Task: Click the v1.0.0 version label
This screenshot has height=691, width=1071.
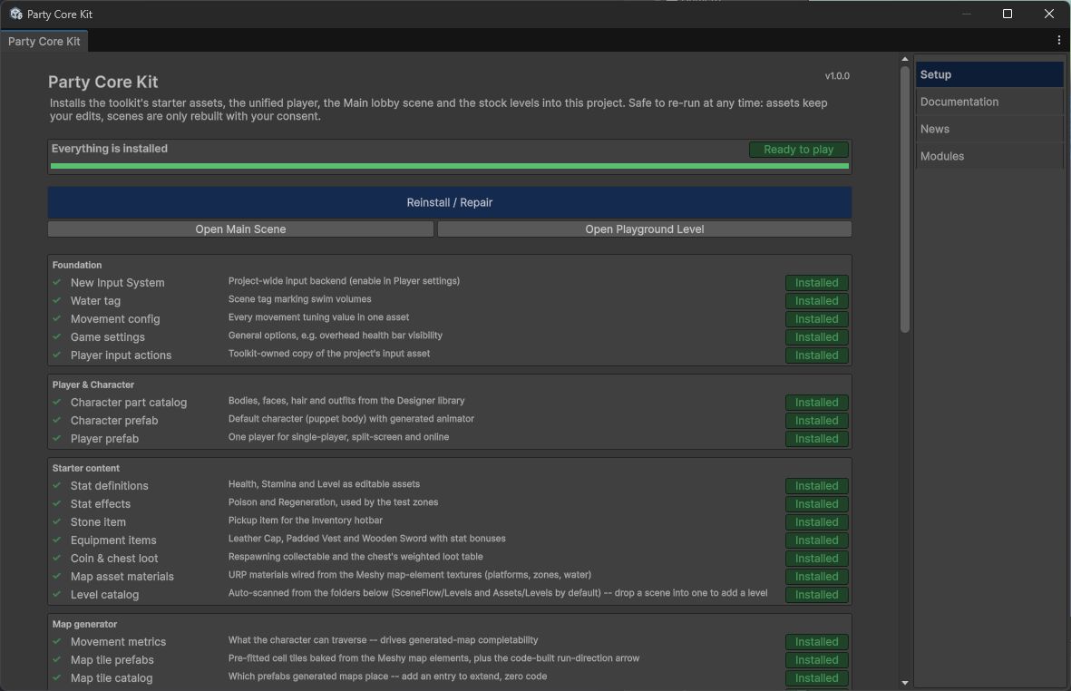Action: 837,76
